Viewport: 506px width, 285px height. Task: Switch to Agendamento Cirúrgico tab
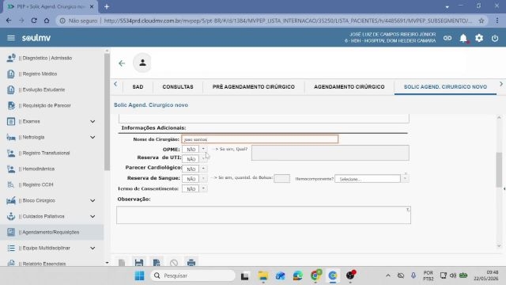[x=349, y=87]
